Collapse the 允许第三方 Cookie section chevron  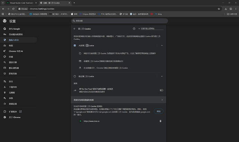click(162, 46)
